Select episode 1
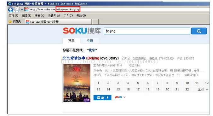Viewport: 213px width, 116px height. pos(98,83)
